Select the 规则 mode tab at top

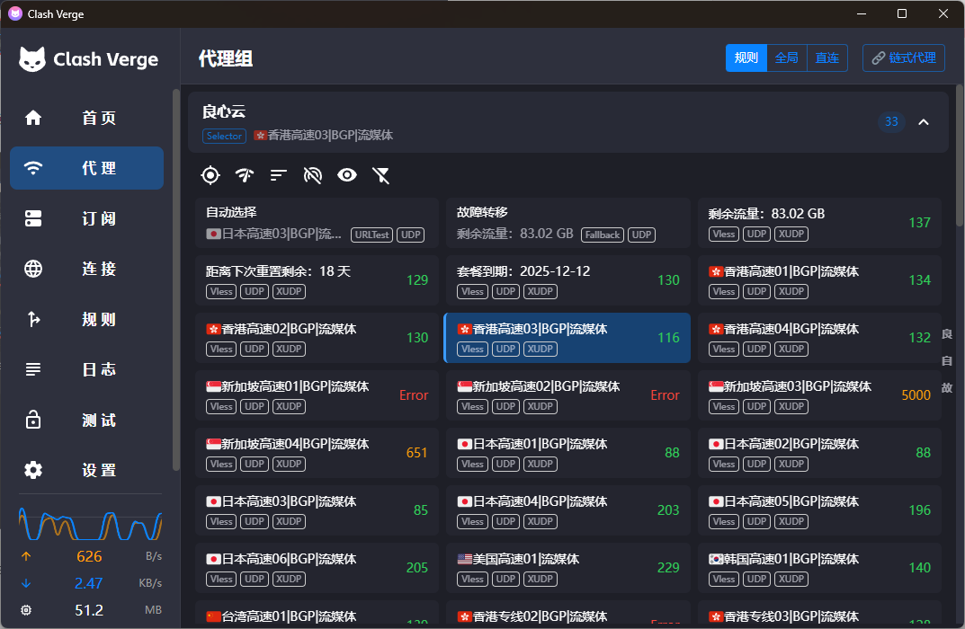point(746,58)
